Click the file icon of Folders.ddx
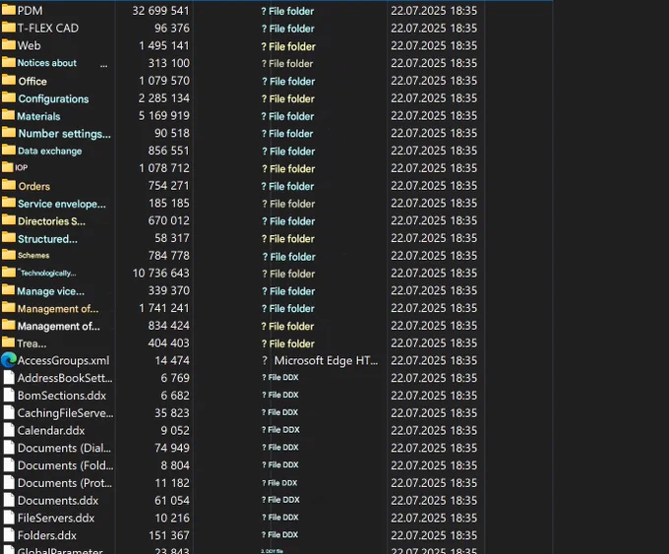This screenshot has height=554, width=669. [9, 535]
